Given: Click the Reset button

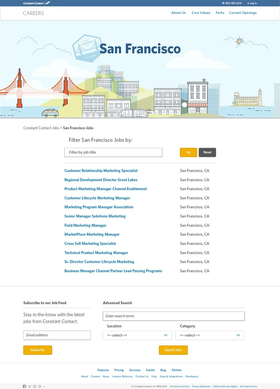Looking at the screenshot, I should [207, 152].
